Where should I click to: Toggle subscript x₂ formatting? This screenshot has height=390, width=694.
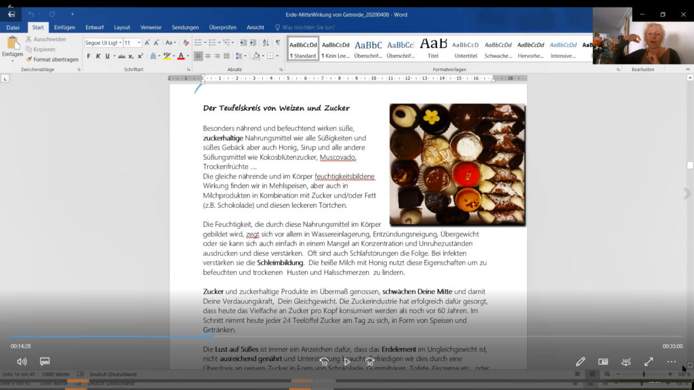coord(131,56)
